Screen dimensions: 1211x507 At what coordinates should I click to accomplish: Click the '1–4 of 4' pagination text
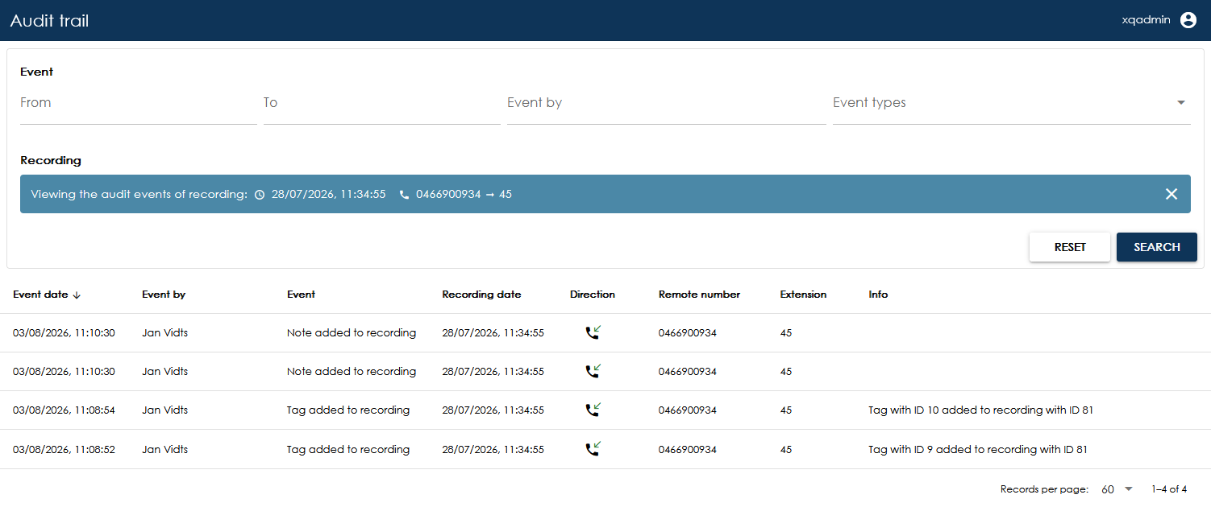tap(1169, 489)
